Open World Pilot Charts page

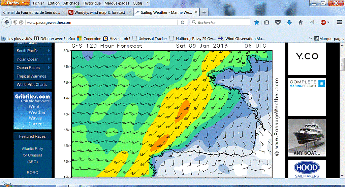pyautogui.click(x=33, y=85)
